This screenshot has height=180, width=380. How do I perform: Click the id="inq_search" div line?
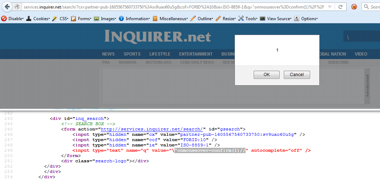79,118
